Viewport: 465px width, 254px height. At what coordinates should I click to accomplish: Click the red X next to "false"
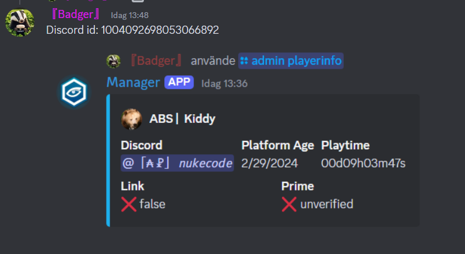point(128,204)
